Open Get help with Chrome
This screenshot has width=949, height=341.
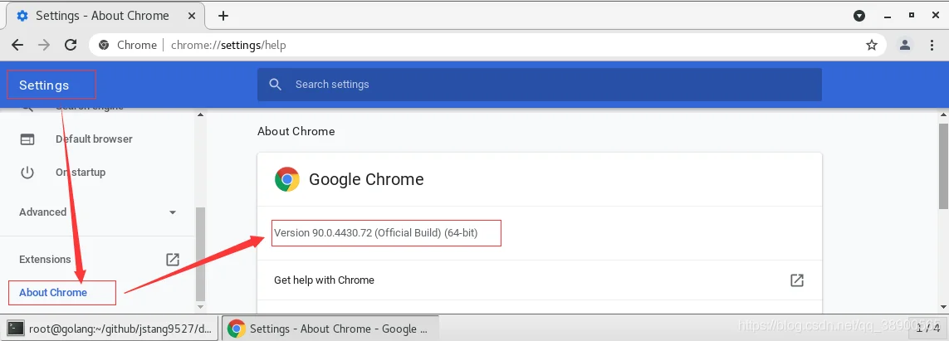coord(539,280)
